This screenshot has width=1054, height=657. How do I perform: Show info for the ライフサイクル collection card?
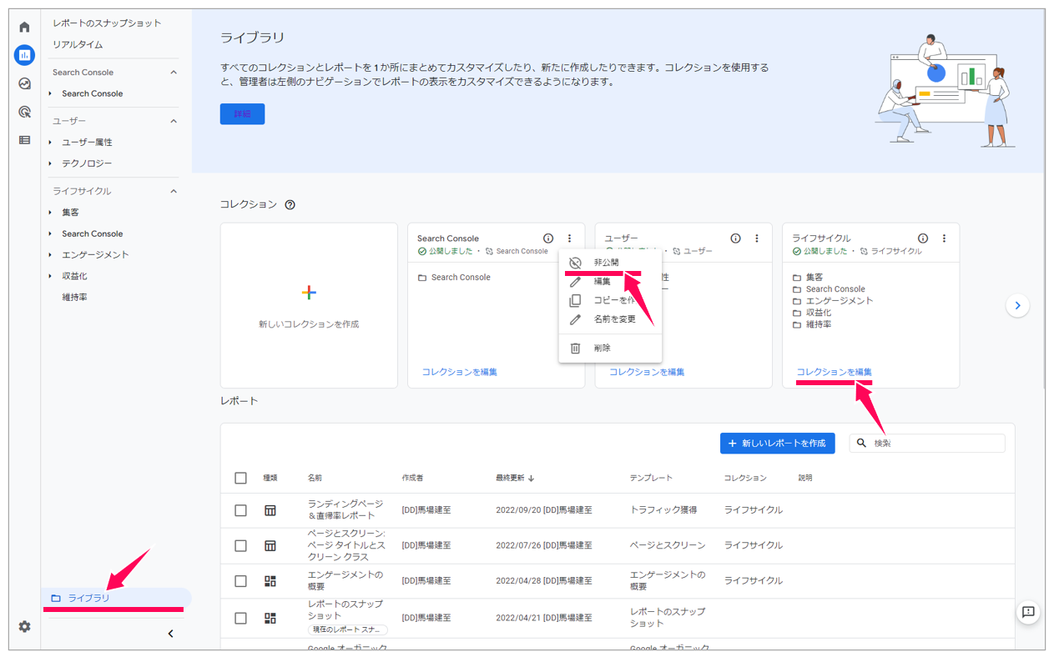coord(923,238)
